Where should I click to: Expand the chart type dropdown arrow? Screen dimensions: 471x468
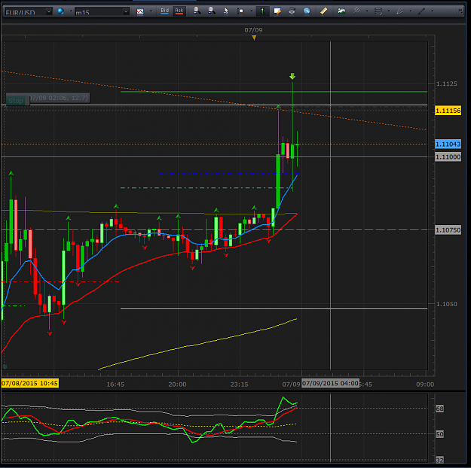(151, 11)
